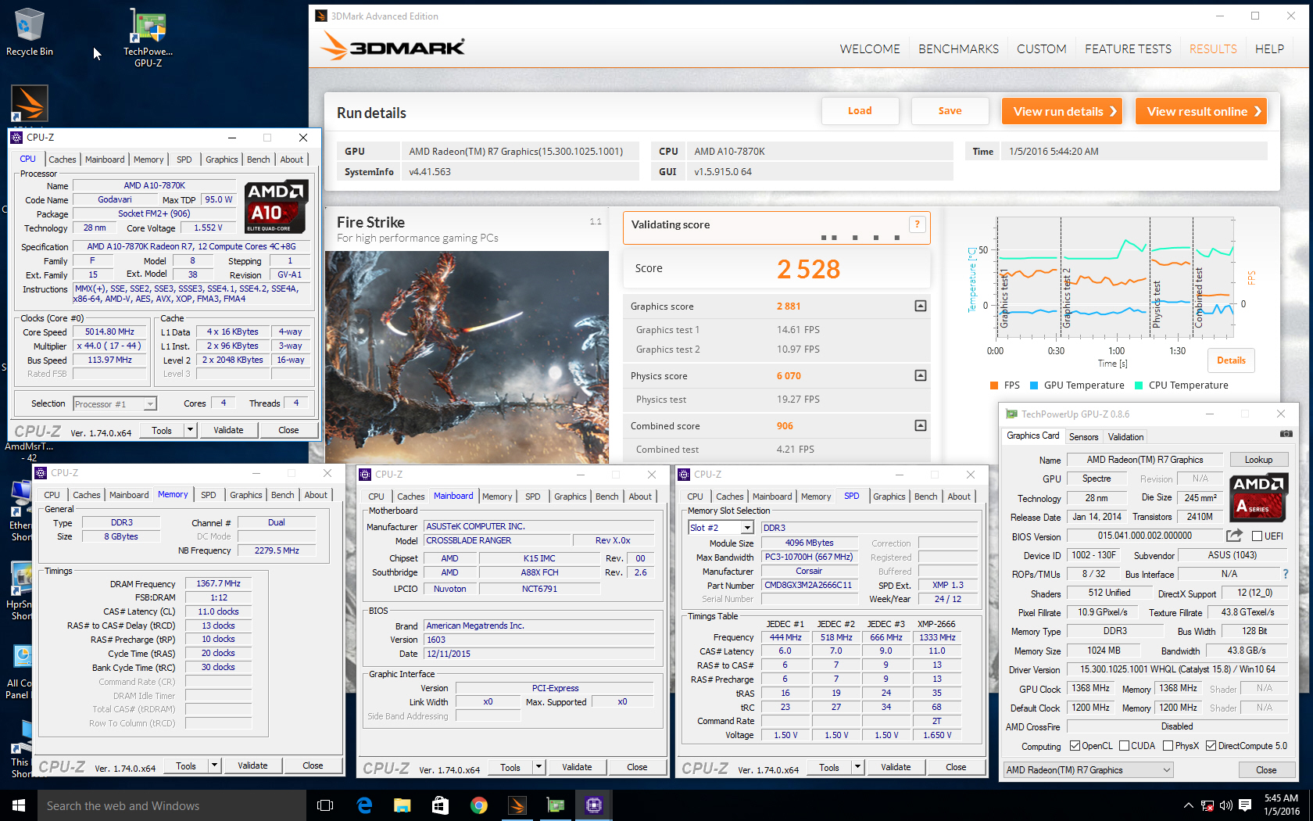Click the 3DMark logo
The image size is (1313, 821).
pos(393,47)
